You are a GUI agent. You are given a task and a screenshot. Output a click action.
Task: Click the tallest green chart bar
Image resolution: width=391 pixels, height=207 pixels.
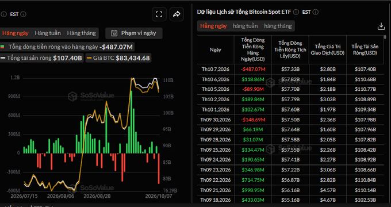132,122
